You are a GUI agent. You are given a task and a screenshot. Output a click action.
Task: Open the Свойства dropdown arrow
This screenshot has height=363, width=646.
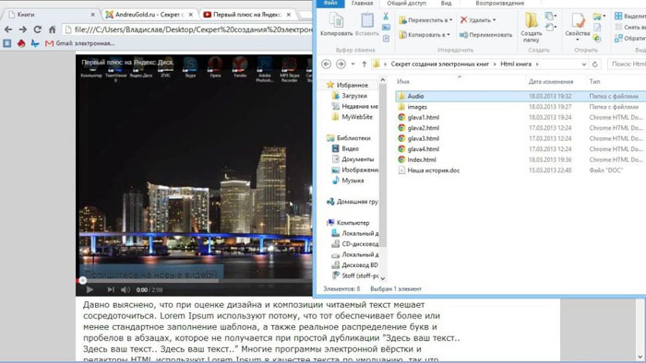click(x=577, y=40)
